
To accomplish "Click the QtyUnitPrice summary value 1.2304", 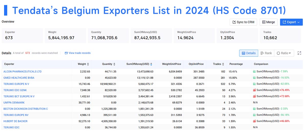I will pyautogui.click(x=227, y=38).
